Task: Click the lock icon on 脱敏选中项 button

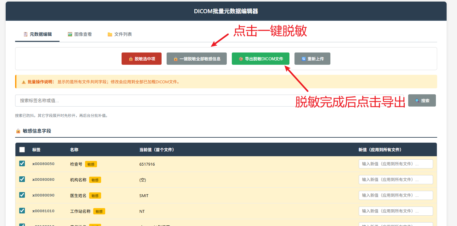Action: [130, 59]
